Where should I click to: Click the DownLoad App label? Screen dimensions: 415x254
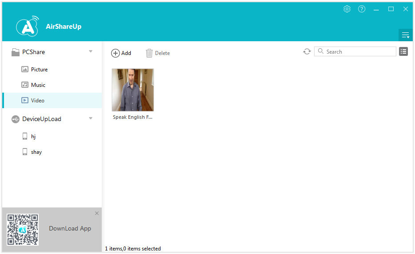point(70,228)
